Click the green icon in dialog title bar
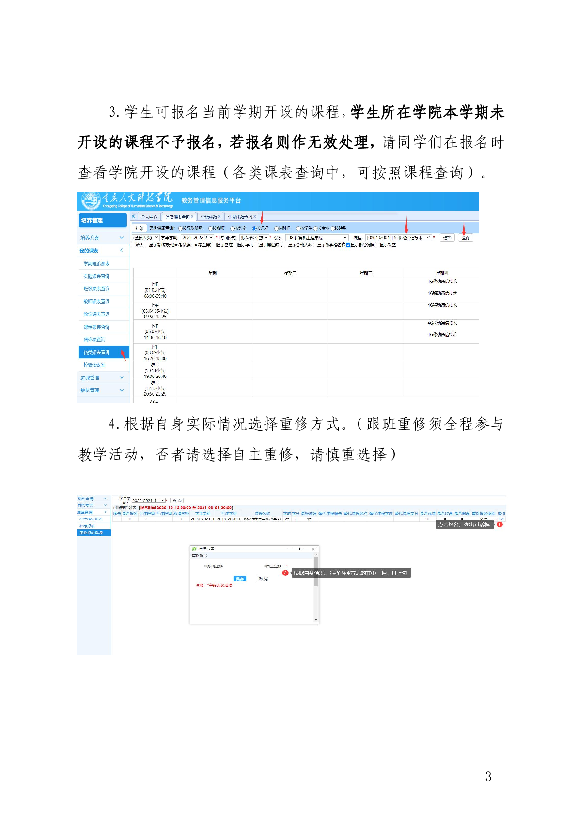577x816 pixels. pos(194,549)
